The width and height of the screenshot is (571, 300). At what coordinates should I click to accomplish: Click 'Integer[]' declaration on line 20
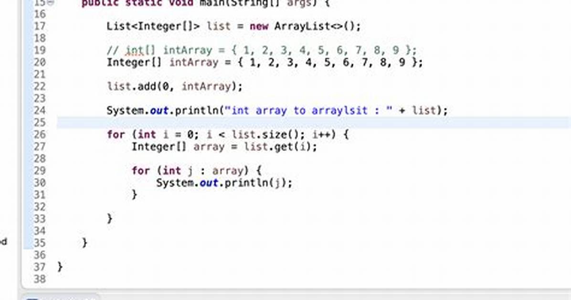click(x=134, y=62)
